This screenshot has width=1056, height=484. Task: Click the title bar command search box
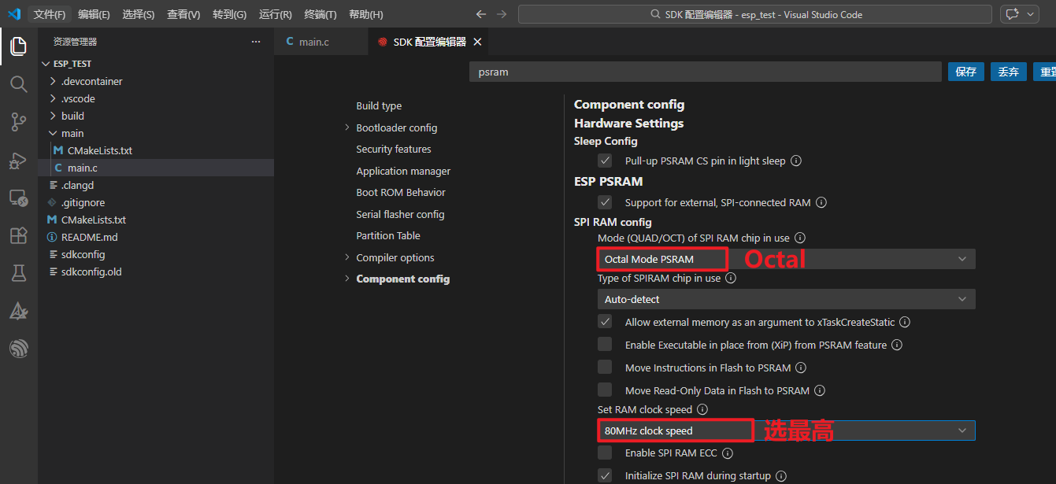coord(754,14)
